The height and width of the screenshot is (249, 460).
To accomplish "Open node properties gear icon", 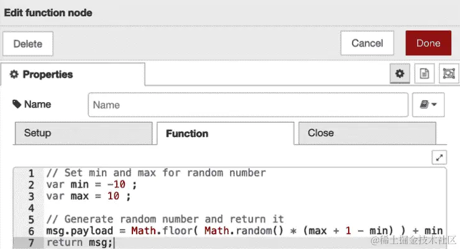I will point(400,73).
